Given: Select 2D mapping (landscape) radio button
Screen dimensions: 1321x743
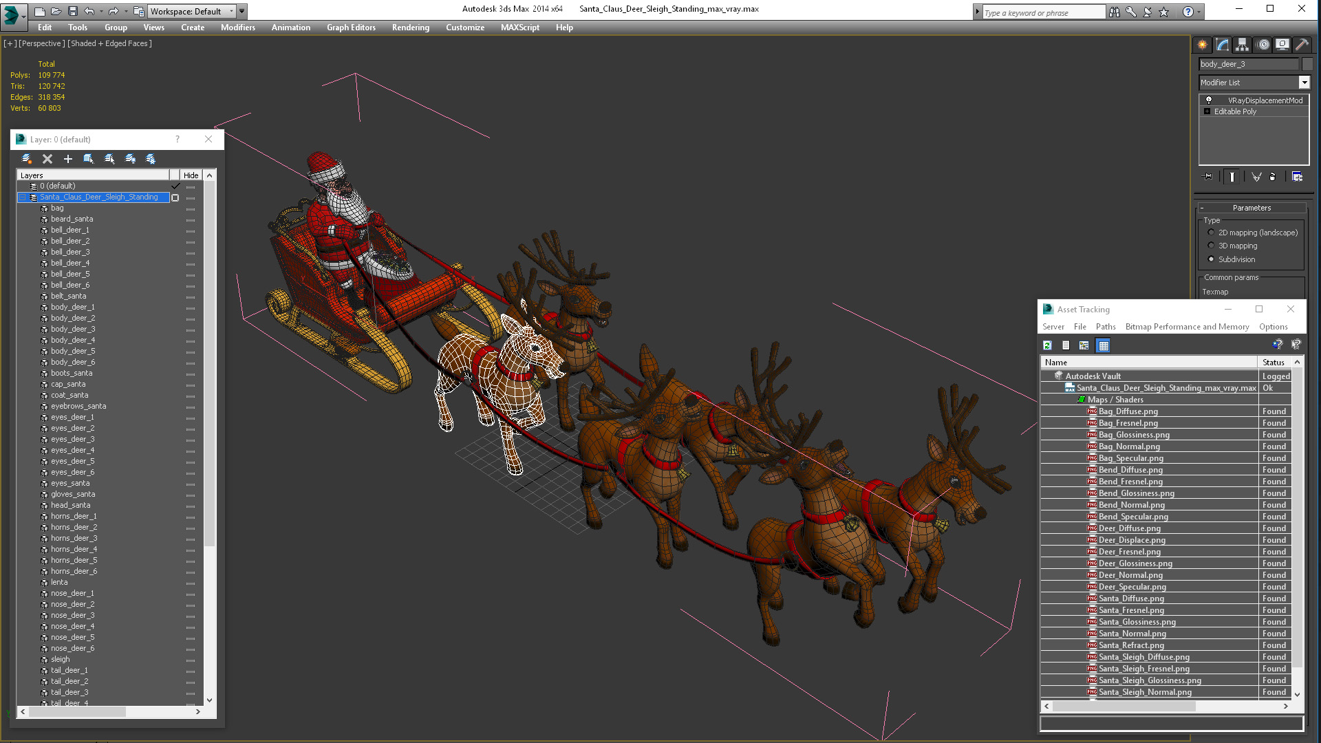Looking at the screenshot, I should point(1211,233).
